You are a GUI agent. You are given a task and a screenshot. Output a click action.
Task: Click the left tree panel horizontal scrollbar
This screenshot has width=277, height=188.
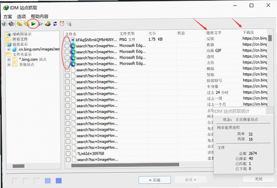pyautogui.click(x=18, y=166)
